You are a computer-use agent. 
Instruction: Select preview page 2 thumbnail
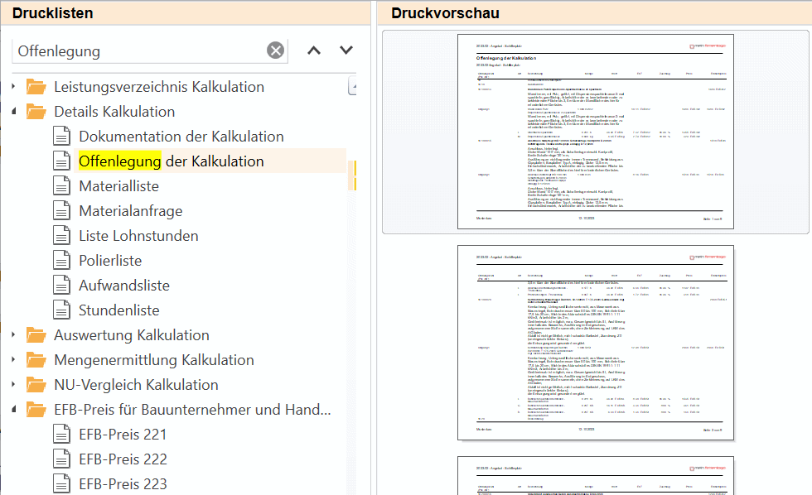click(x=596, y=343)
